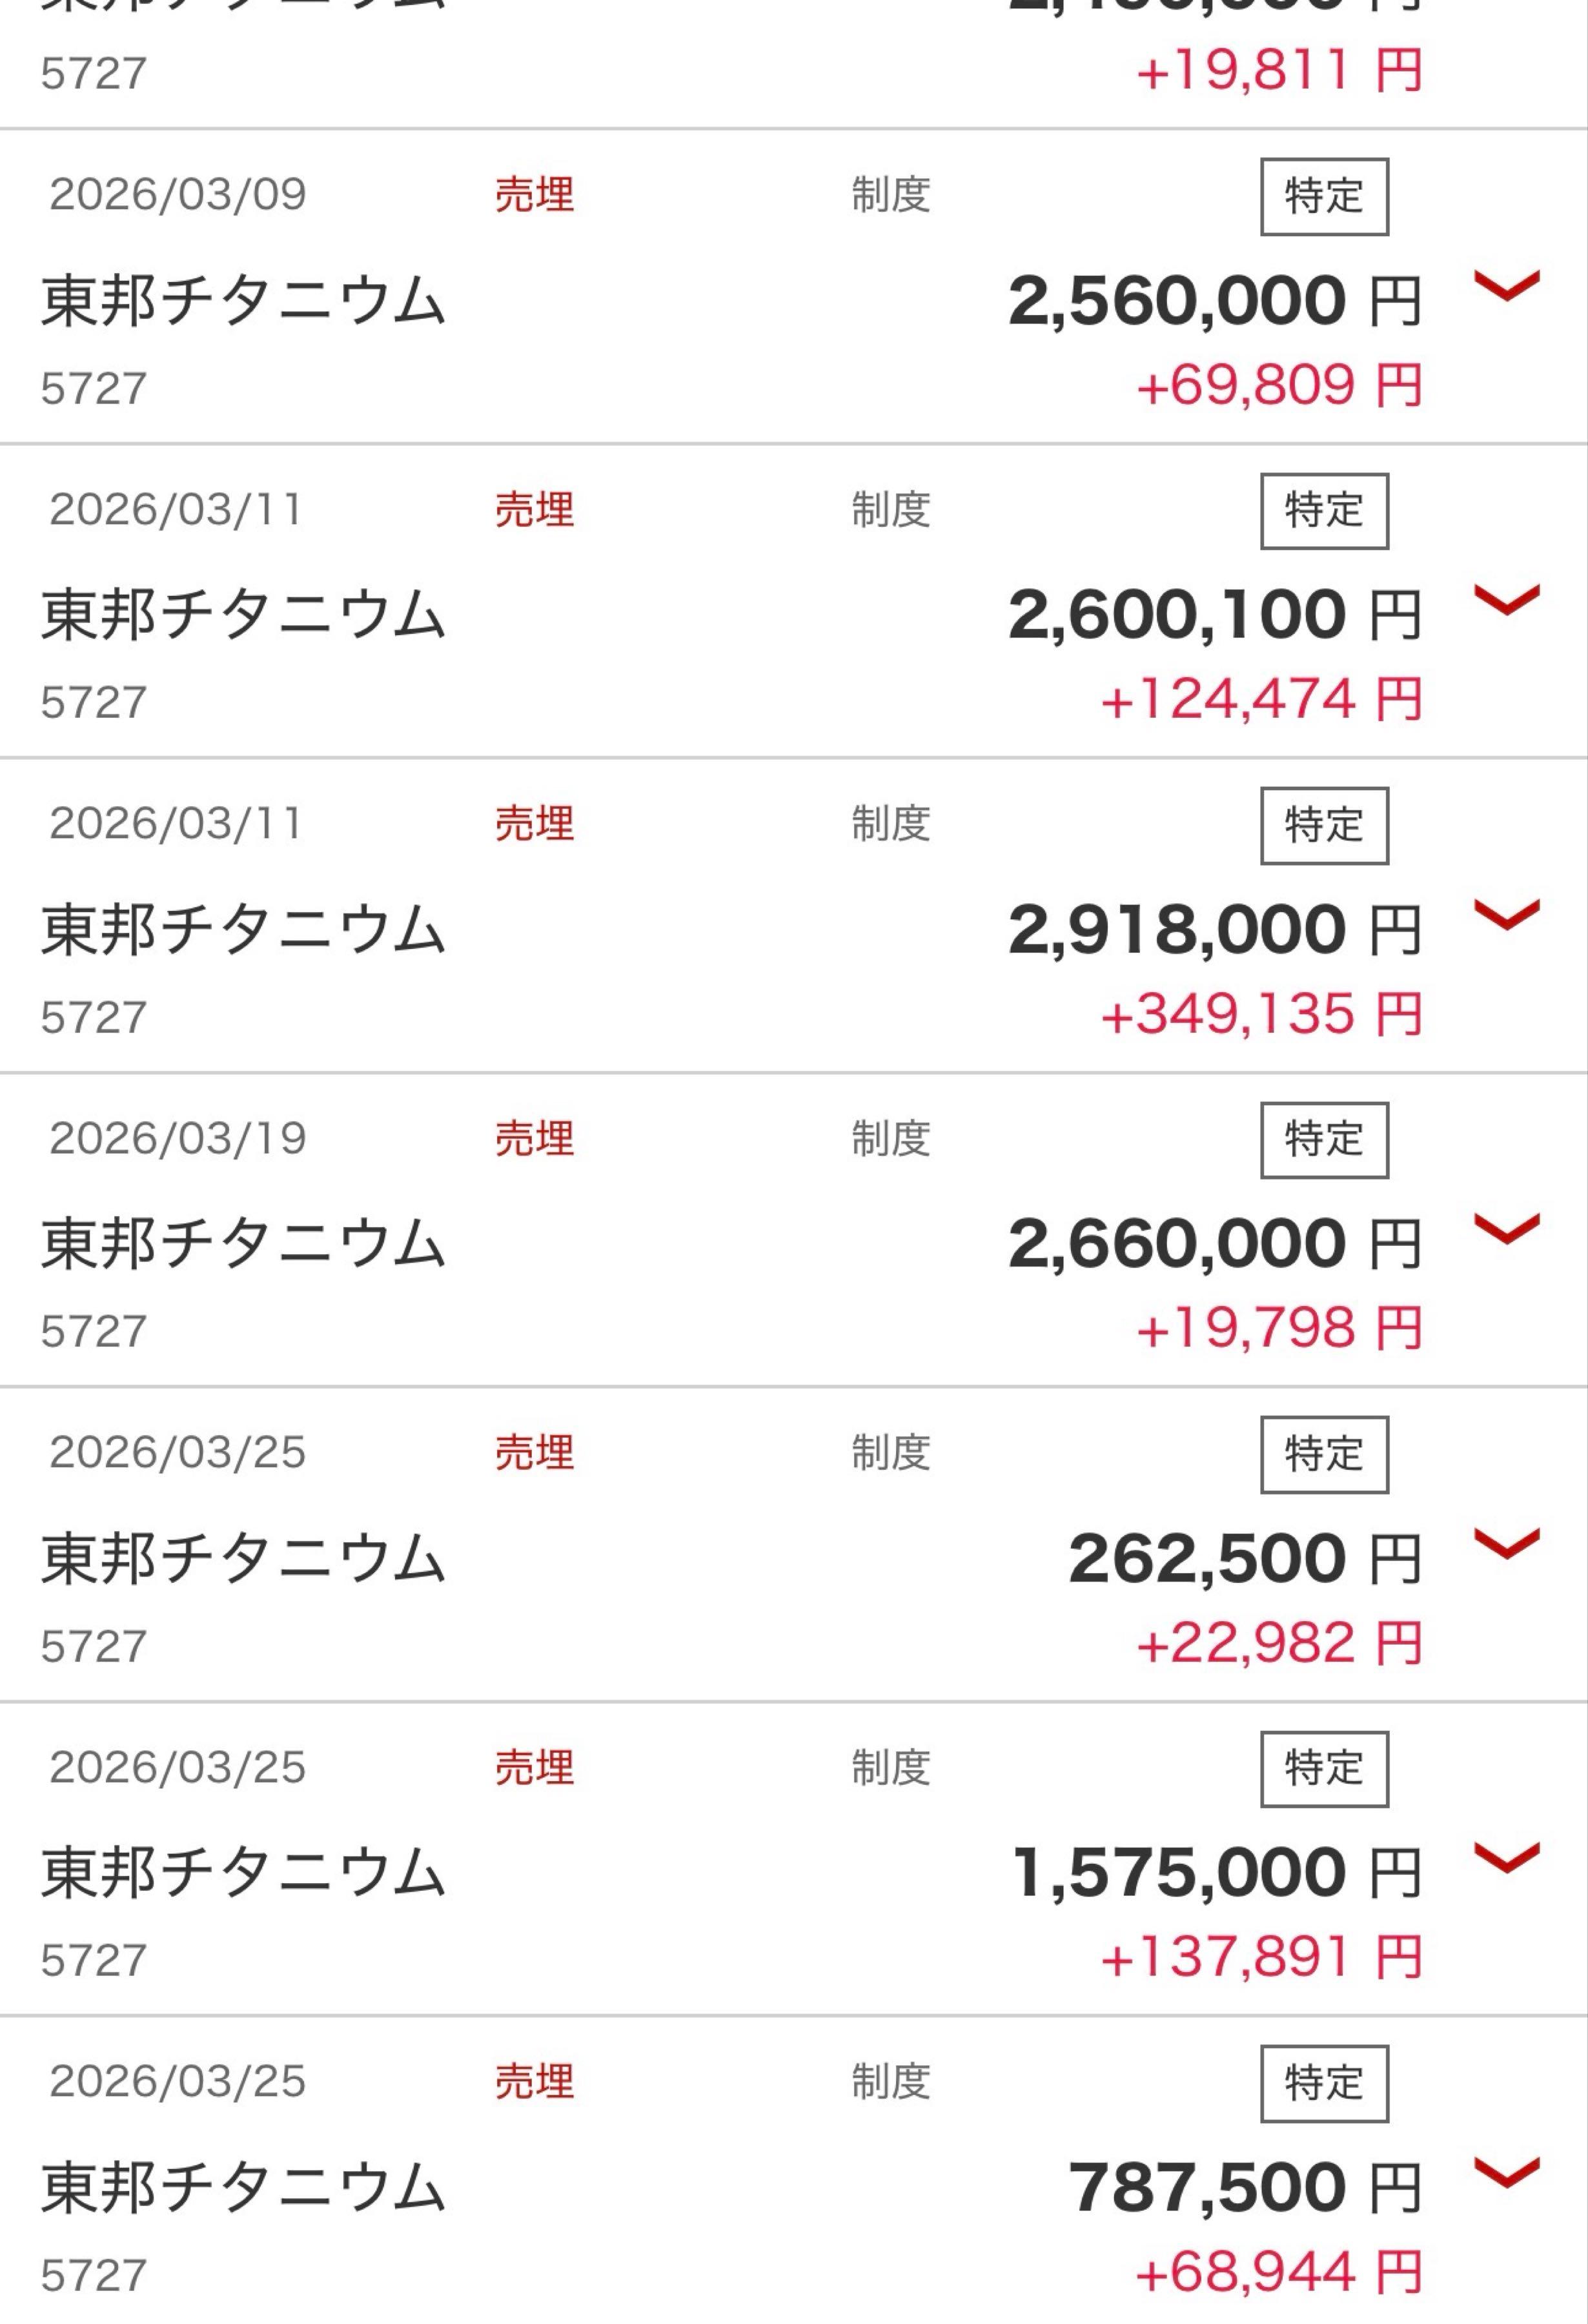The height and width of the screenshot is (2324, 1588).
Task: Open chevron for the 2,918,000 円 trade
Action: (1506, 915)
